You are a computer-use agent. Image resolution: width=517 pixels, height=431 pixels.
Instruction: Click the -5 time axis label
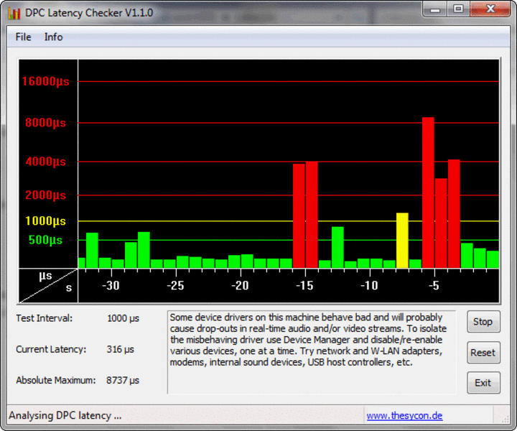(434, 285)
